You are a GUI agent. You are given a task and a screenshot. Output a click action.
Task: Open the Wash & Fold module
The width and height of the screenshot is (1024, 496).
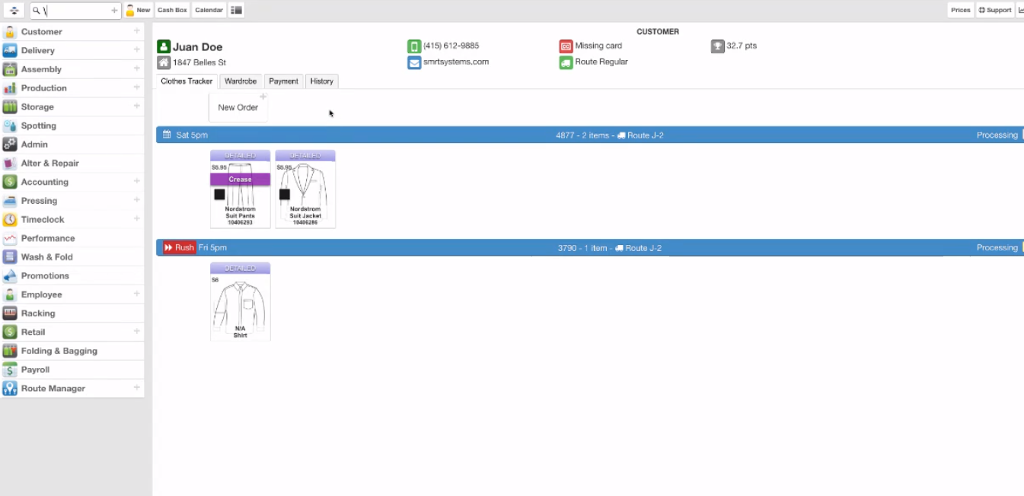point(9,256)
